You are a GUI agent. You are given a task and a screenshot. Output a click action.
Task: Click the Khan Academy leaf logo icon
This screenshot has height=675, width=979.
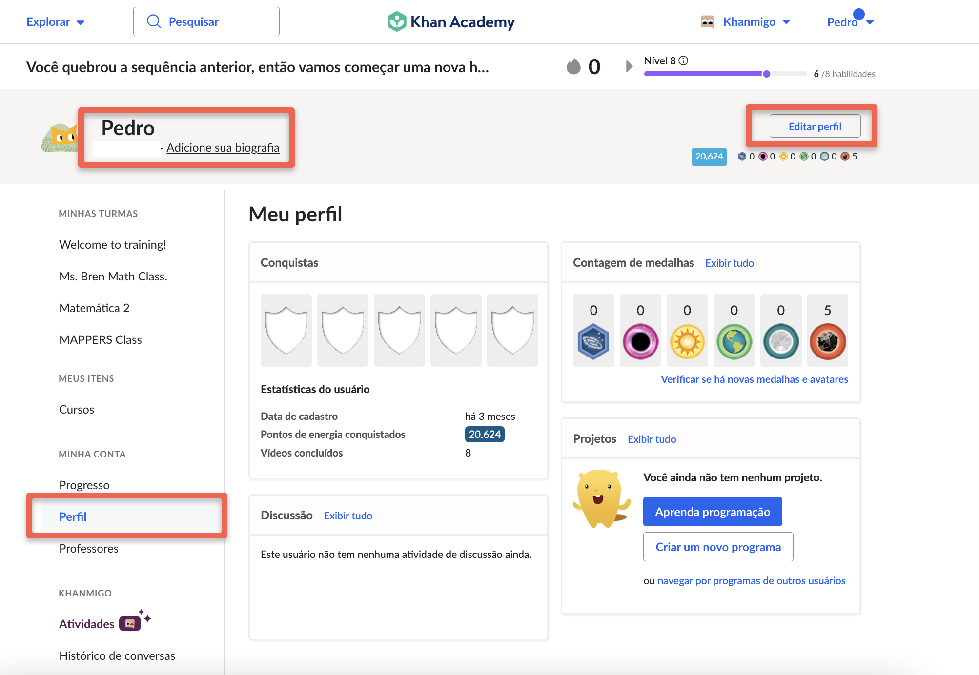coord(396,21)
